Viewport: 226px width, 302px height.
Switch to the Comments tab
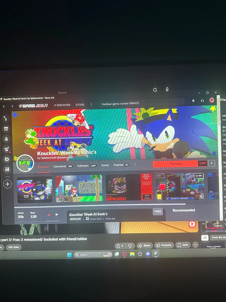63,166
